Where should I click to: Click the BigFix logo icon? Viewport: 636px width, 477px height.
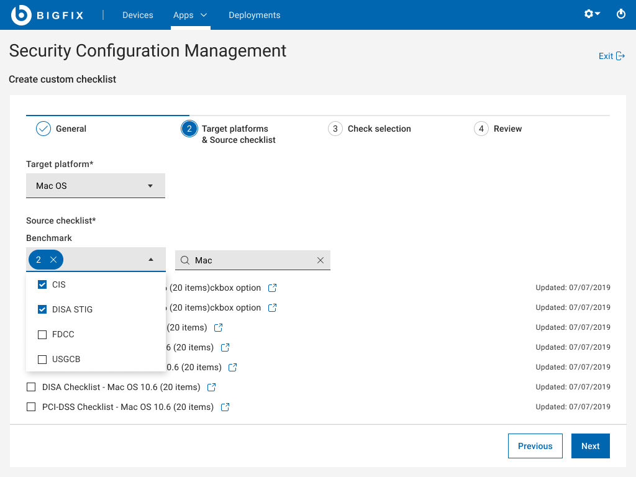point(21,15)
